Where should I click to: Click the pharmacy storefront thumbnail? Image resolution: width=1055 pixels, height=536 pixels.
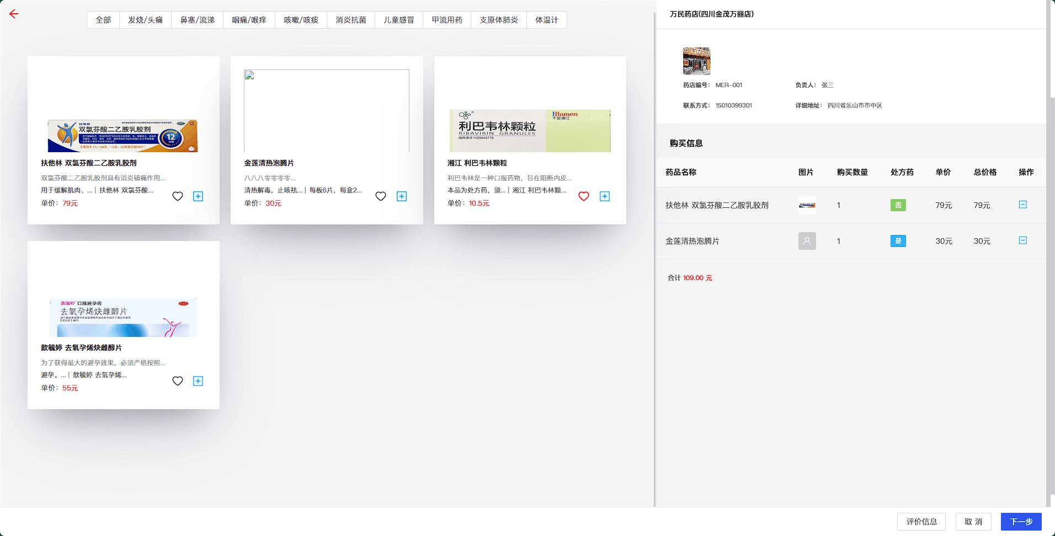coord(696,61)
